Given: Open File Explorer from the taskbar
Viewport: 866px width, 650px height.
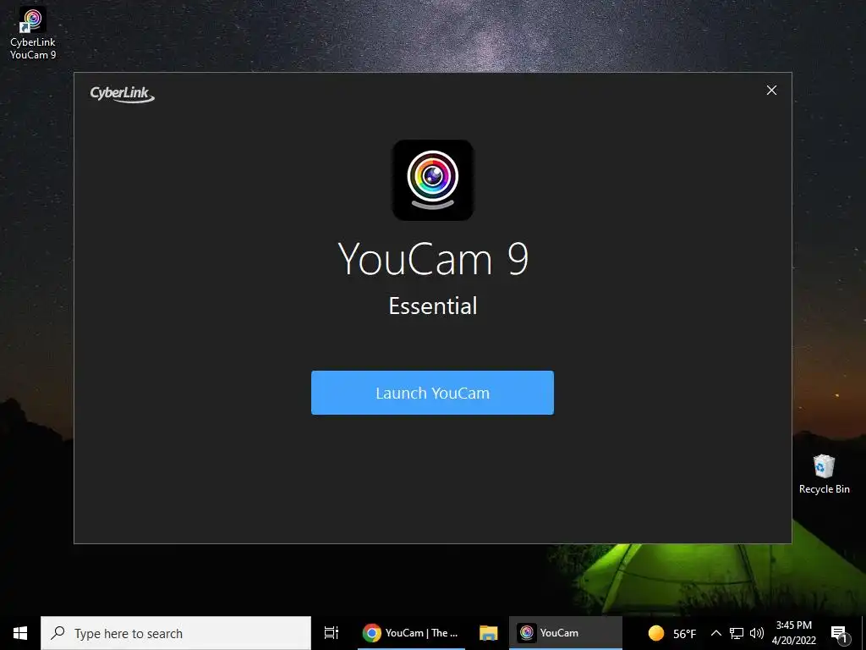Looking at the screenshot, I should tap(488, 633).
